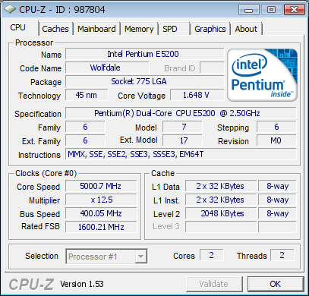This screenshot has height=296, width=309.
Task: Click the CPU-Z chip icon in title bar
Action: (x=10, y=9)
